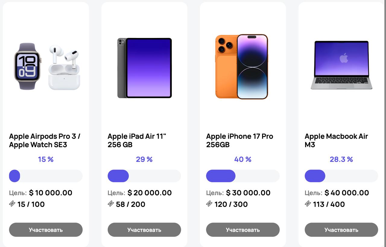Click the Apple Watch product image
This screenshot has height=247, width=386.
coord(27,66)
